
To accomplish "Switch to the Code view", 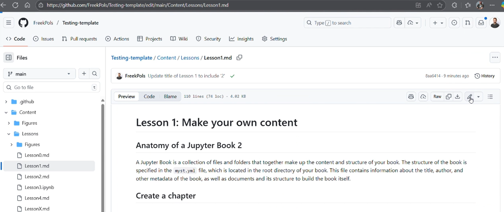I will 149,97.
